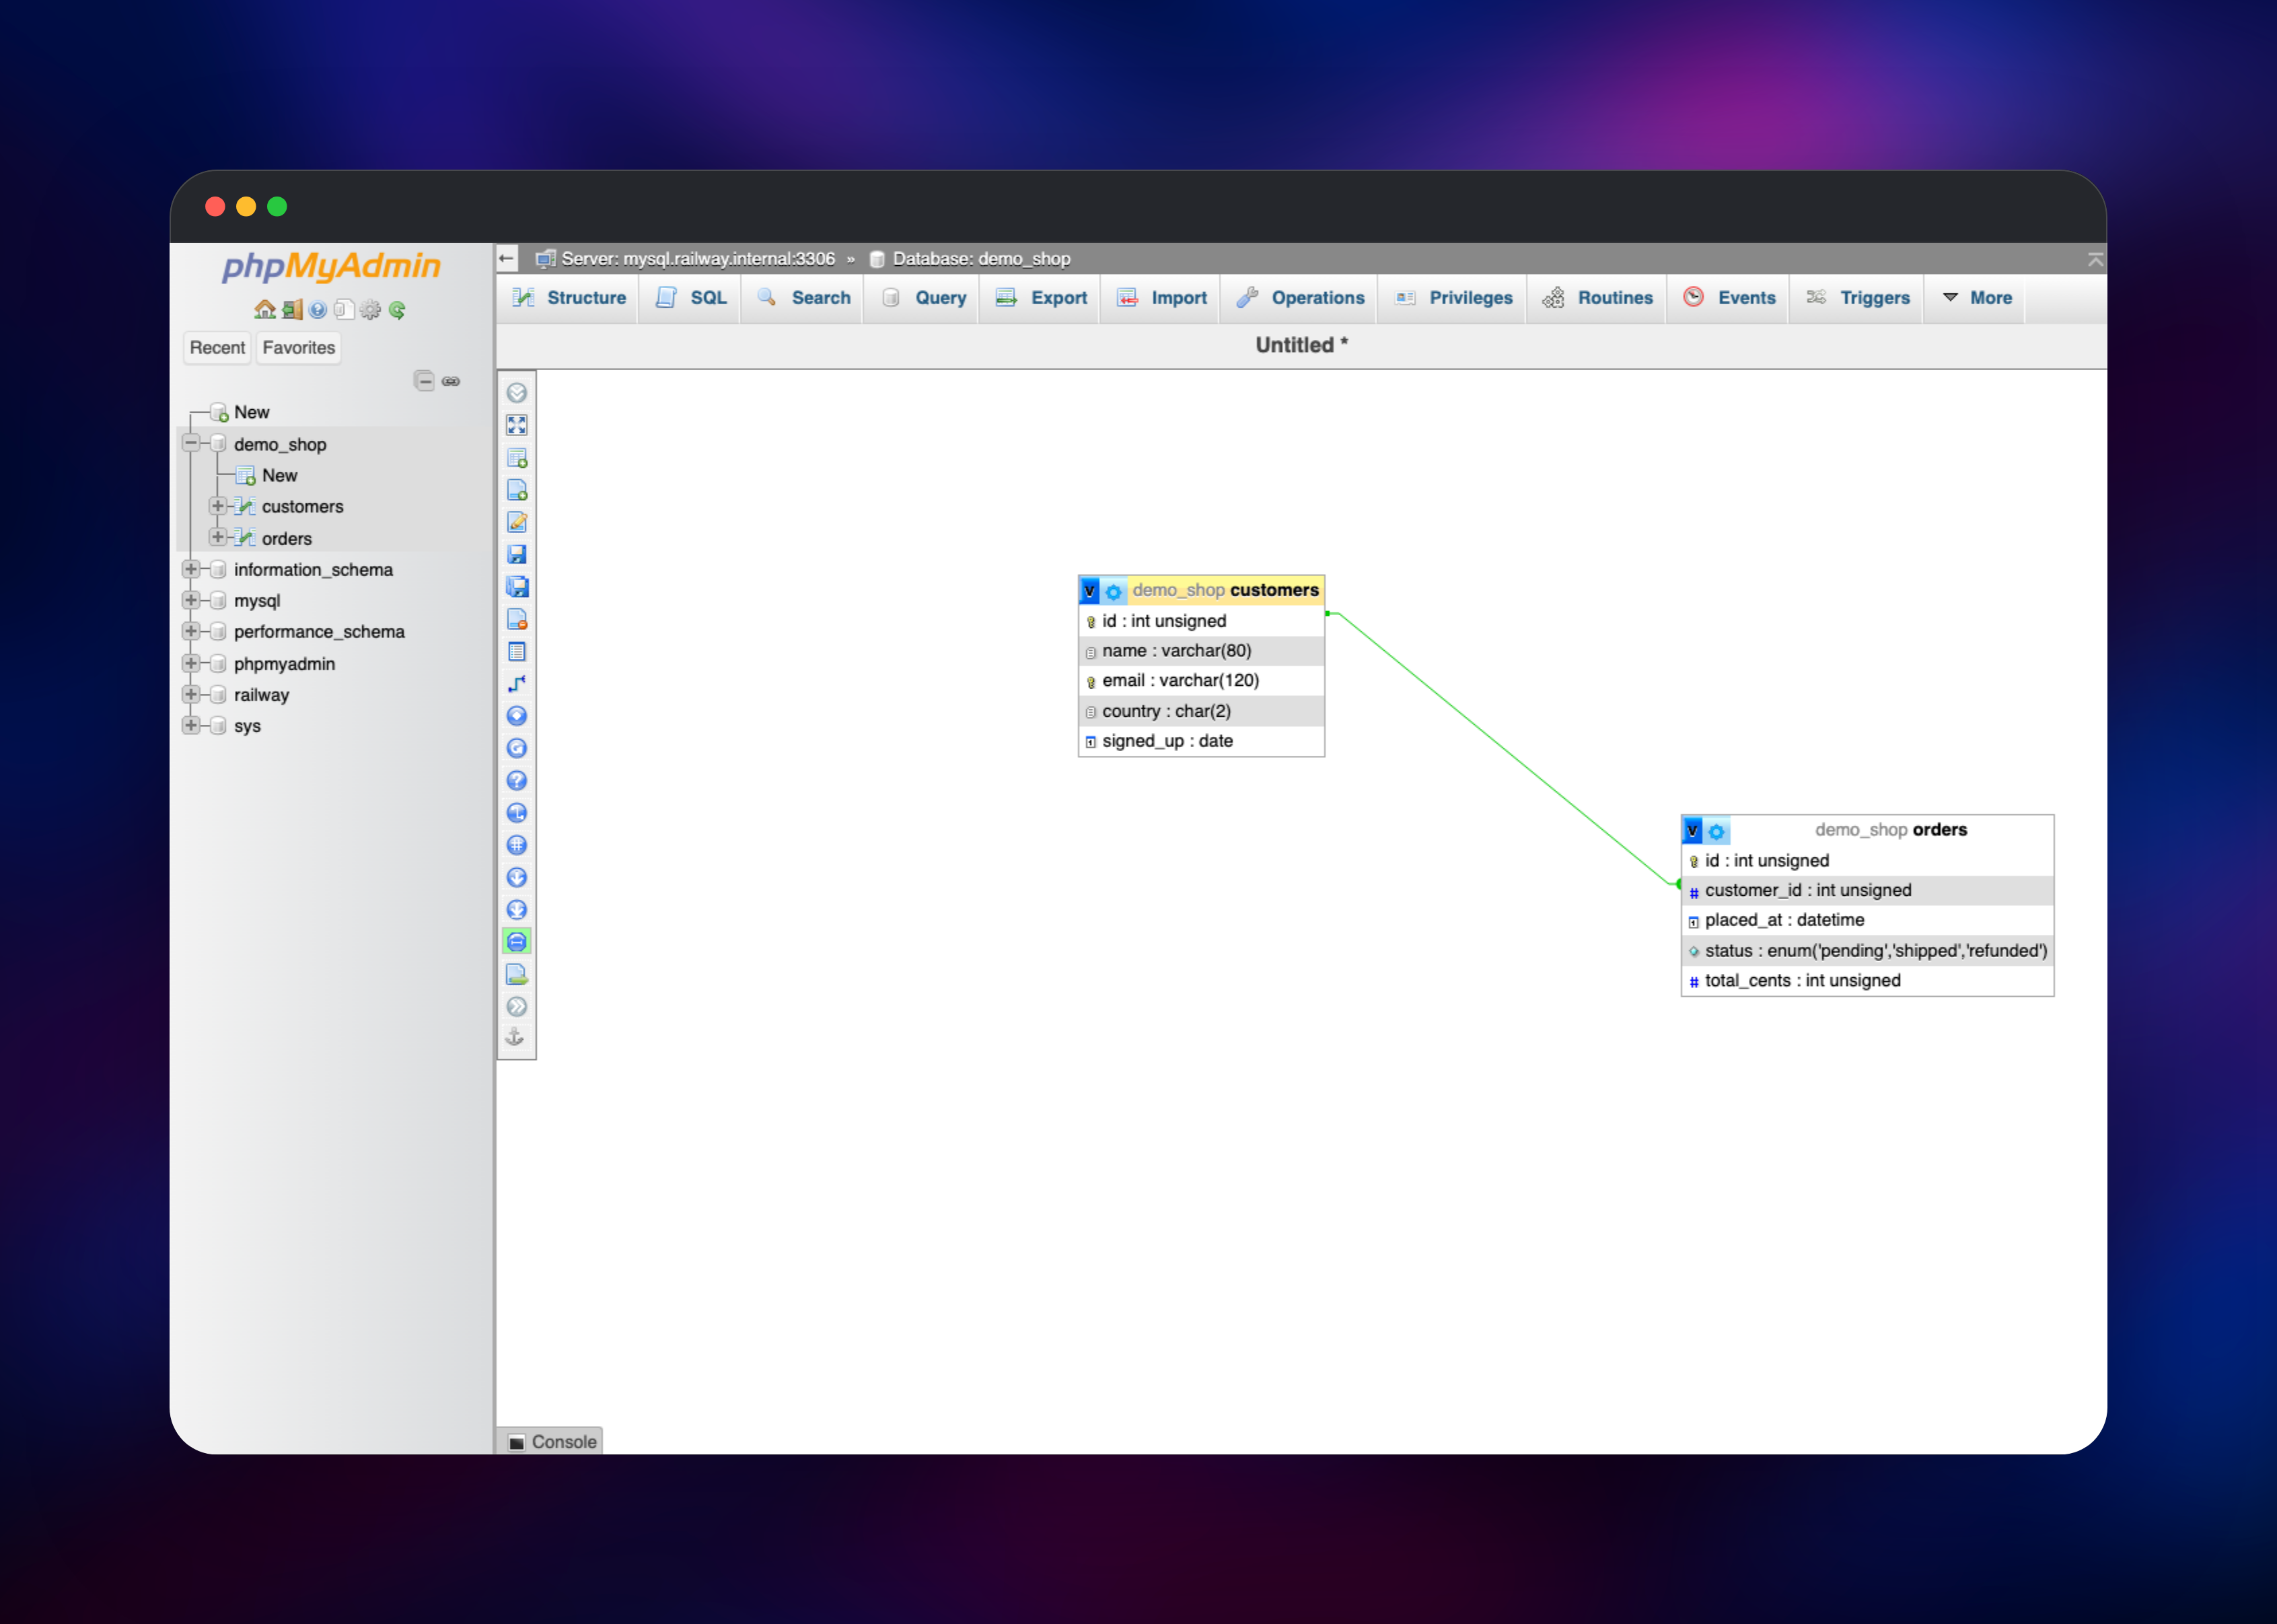Open the More dropdown tab
This screenshot has width=2277, height=1624.
1976,298
